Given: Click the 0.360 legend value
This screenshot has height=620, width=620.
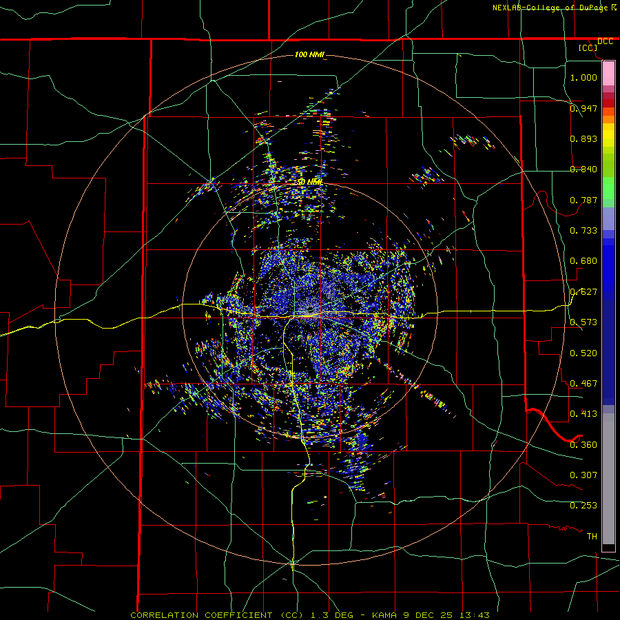Looking at the screenshot, I should [x=583, y=445].
